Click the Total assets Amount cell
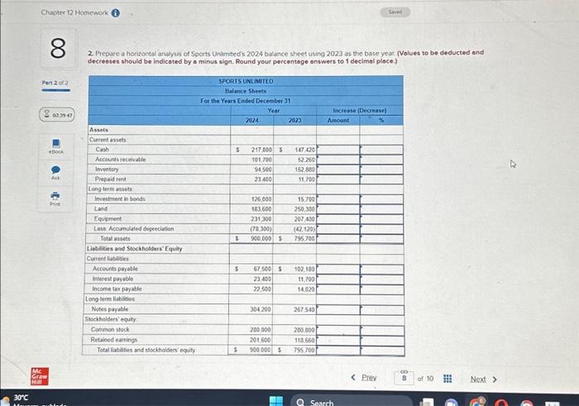 tap(337, 239)
